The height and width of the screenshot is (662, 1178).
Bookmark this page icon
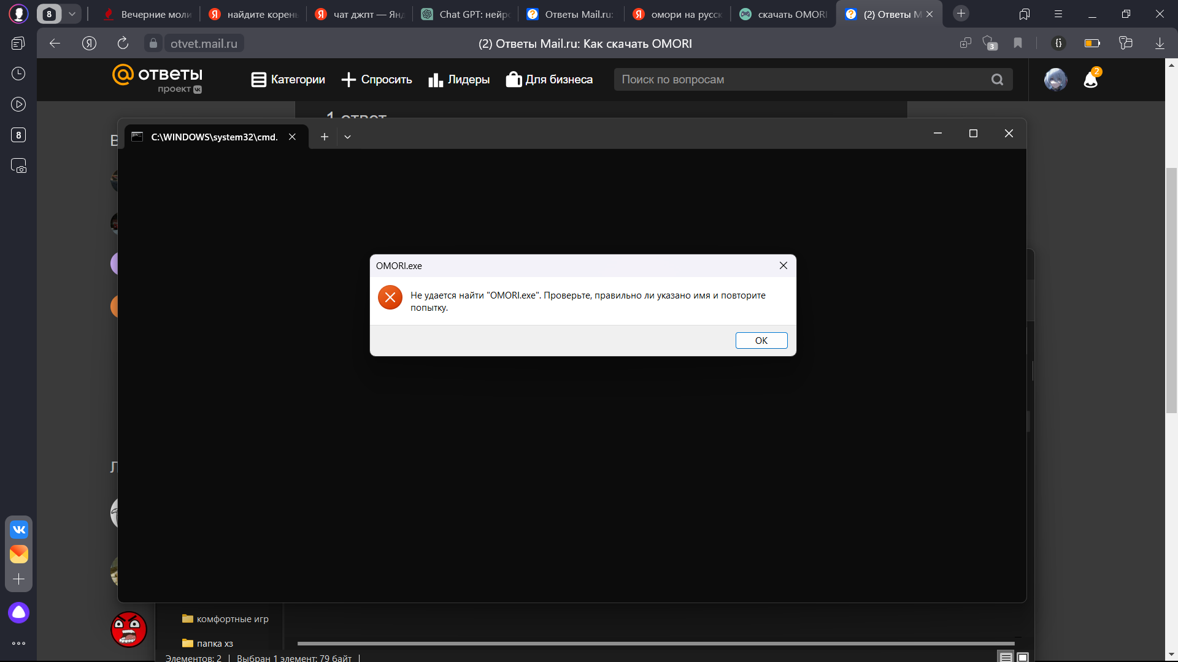[x=1018, y=43]
